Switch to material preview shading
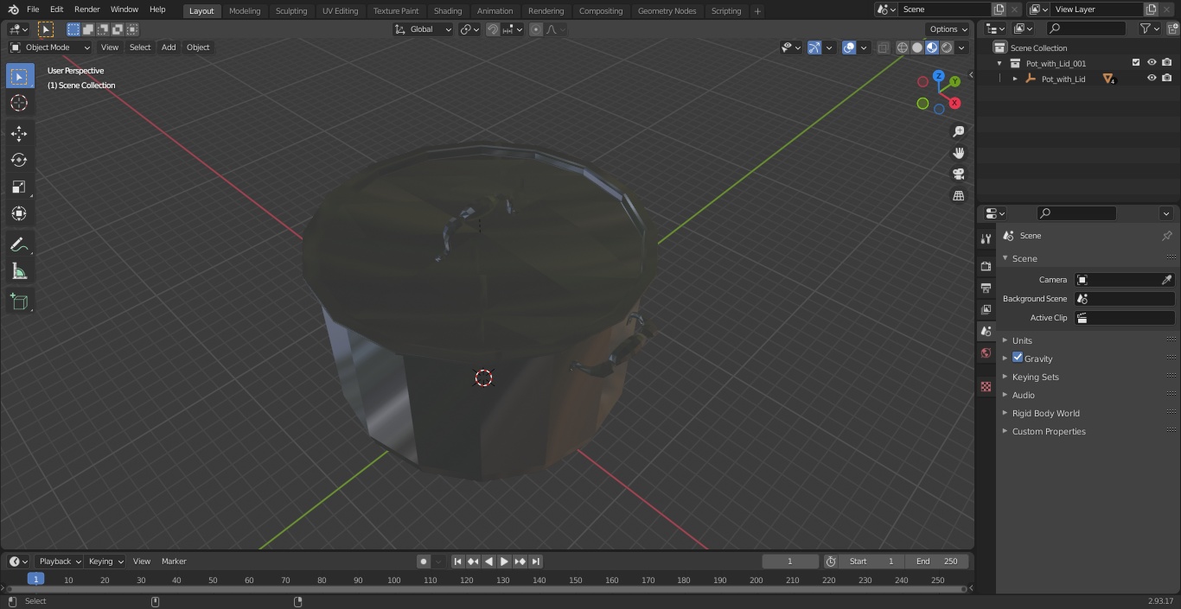Screen dimensions: 1181x609 [932, 48]
